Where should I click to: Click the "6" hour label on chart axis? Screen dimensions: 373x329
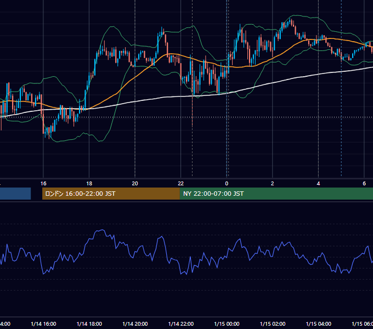(364, 183)
